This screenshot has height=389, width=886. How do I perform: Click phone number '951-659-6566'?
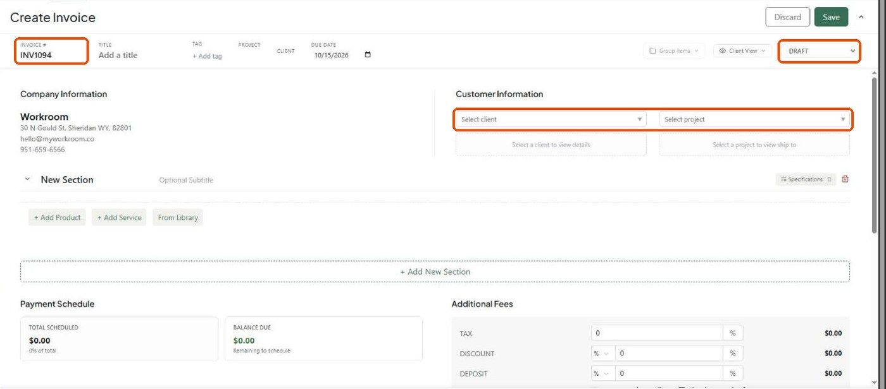click(x=42, y=150)
